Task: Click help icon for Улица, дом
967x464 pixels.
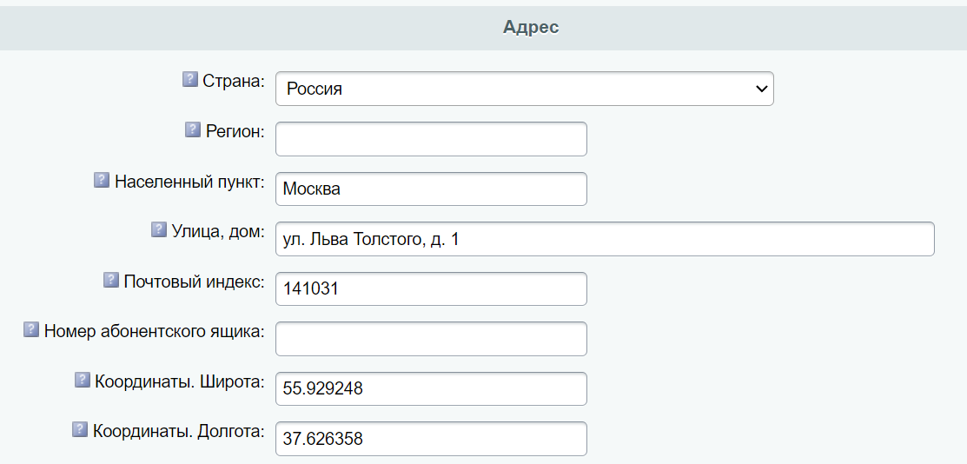Action: [x=159, y=229]
